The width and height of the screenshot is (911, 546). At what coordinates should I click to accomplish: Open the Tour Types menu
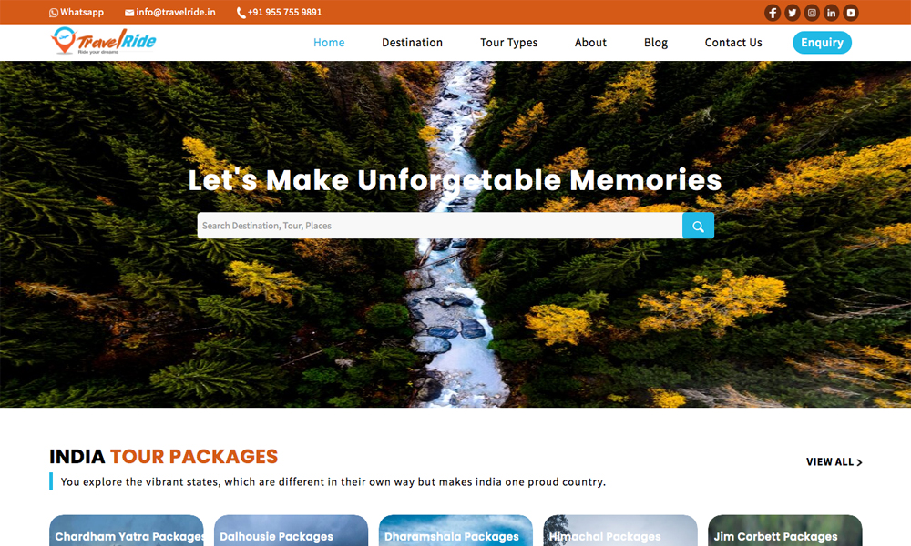click(x=509, y=43)
